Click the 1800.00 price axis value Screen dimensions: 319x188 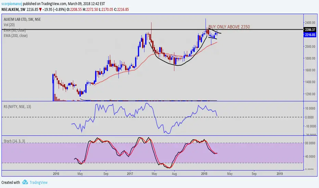(310, 58)
